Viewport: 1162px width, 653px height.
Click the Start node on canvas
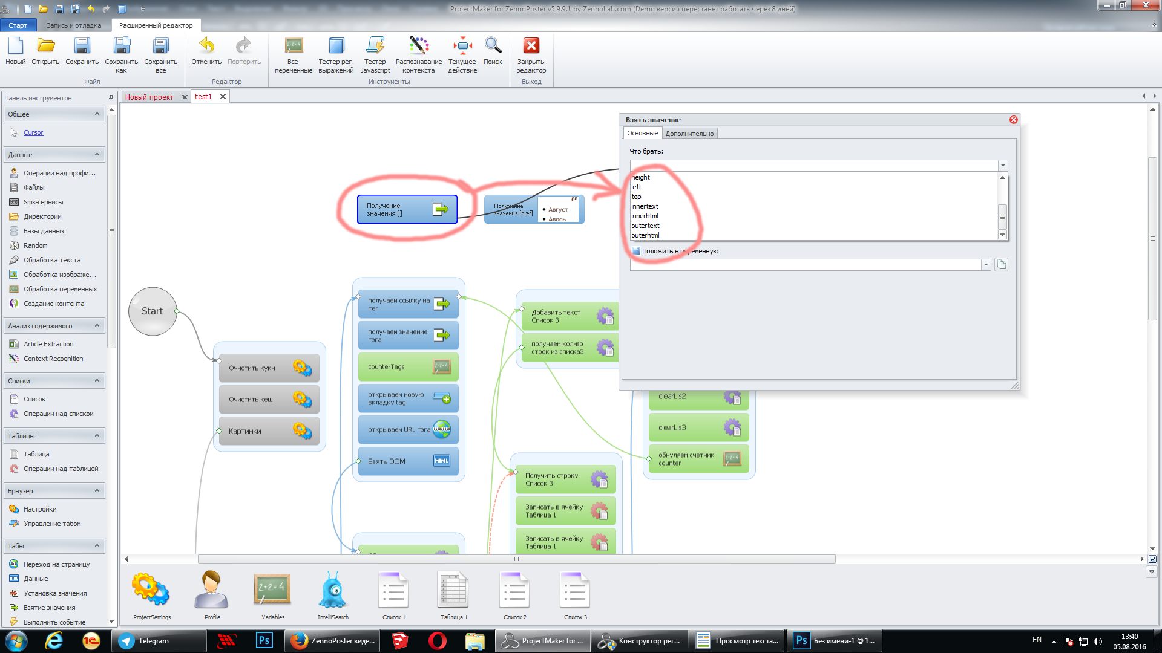[153, 311]
